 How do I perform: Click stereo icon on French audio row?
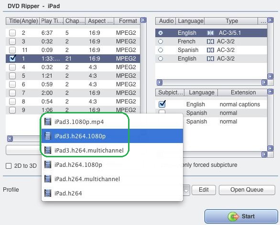[210, 41]
